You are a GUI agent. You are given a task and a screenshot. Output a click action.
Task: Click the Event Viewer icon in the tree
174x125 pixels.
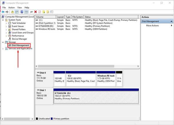coord(10,26)
